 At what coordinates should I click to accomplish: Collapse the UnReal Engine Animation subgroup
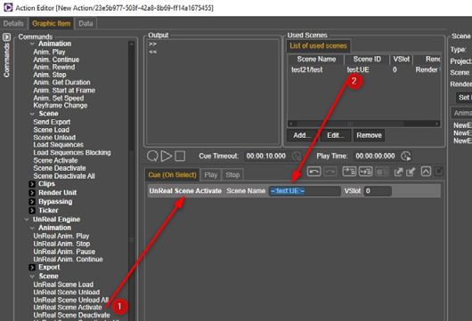(x=32, y=229)
